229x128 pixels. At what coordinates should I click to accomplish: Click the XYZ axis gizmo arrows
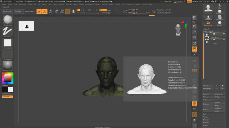point(184,24)
